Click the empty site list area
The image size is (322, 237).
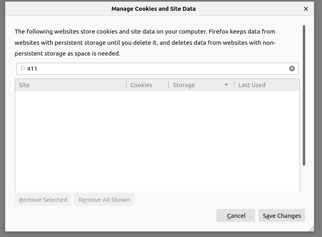pyautogui.click(x=157, y=140)
